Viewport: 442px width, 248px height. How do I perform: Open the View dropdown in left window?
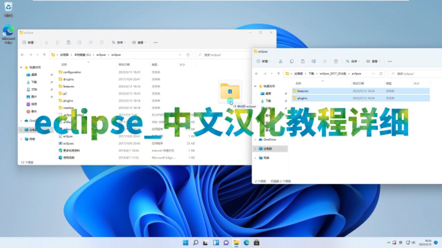[x=139, y=42]
